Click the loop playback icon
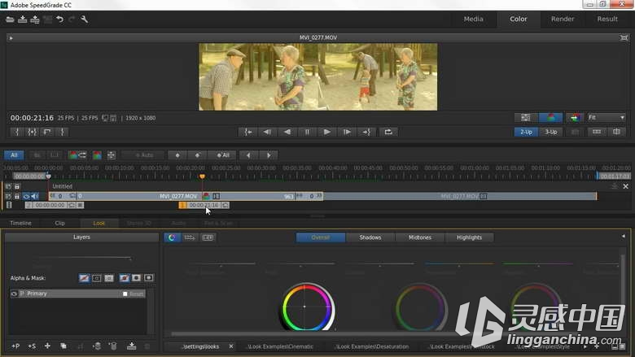 click(x=388, y=132)
